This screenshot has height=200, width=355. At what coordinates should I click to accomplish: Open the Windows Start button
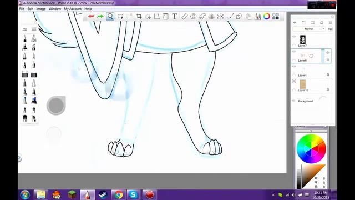[25, 194]
